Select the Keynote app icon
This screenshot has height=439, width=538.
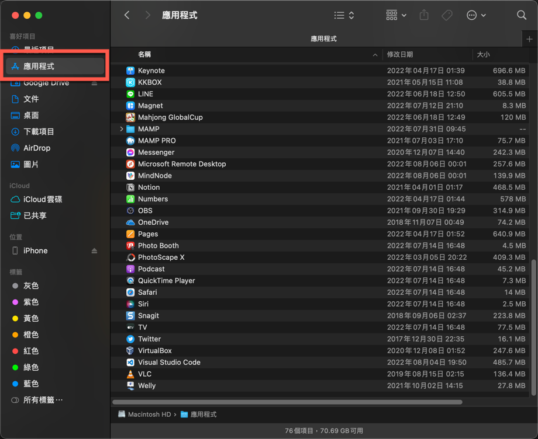point(130,71)
